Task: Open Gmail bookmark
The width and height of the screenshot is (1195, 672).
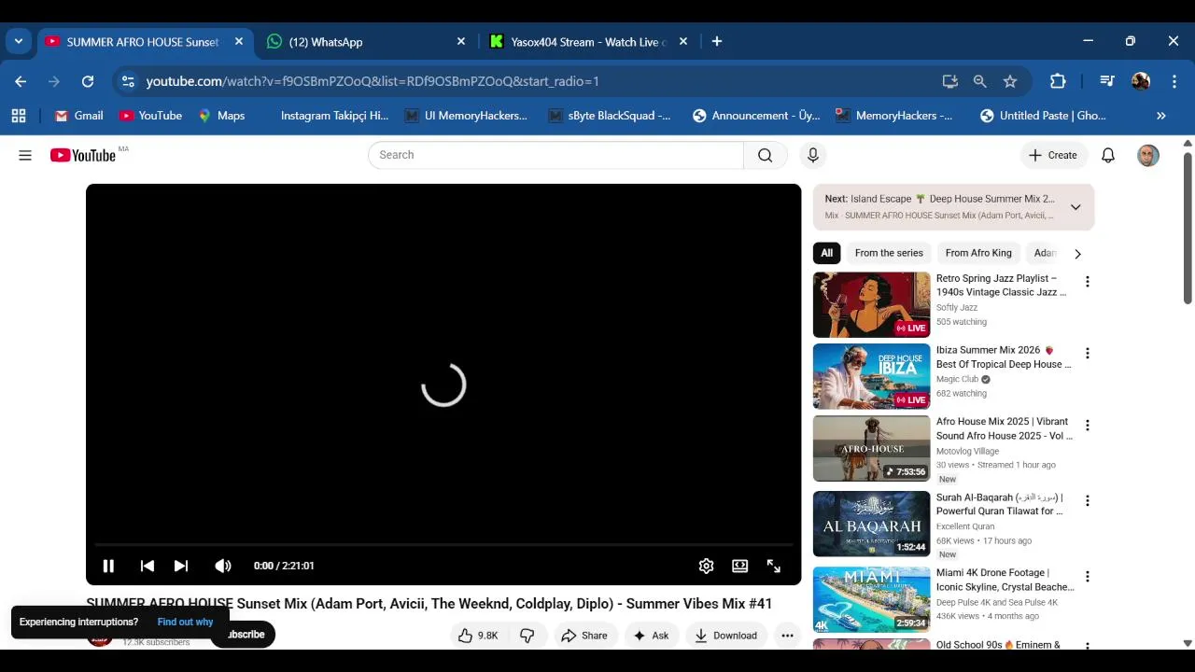Action: (78, 116)
